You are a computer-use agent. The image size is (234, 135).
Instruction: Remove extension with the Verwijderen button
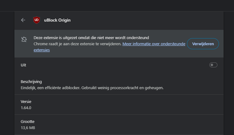tap(203, 44)
